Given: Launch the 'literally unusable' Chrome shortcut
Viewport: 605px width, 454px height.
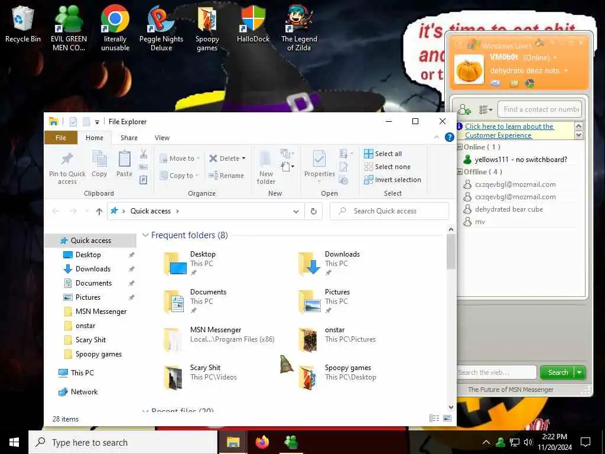Looking at the screenshot, I should (115, 28).
